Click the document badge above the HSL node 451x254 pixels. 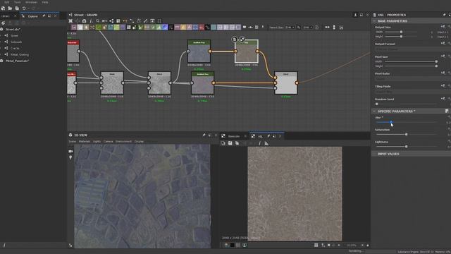click(235, 40)
